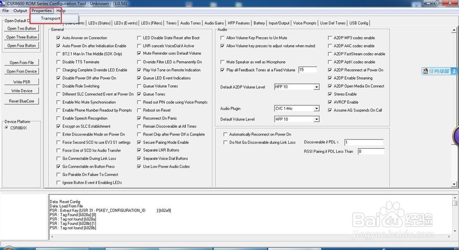Toggle Auto Power On after Initialisation Enable
Viewport: 459px width, 250px height.
coord(58,46)
